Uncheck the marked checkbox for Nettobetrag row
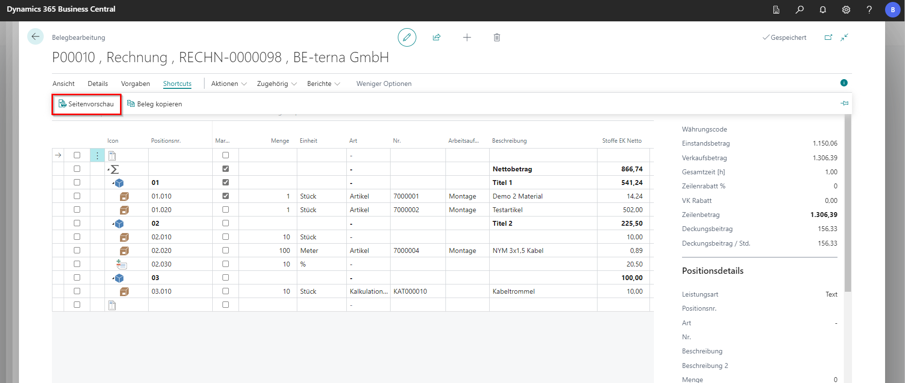Viewport: 905px width, 383px height. tap(225, 169)
